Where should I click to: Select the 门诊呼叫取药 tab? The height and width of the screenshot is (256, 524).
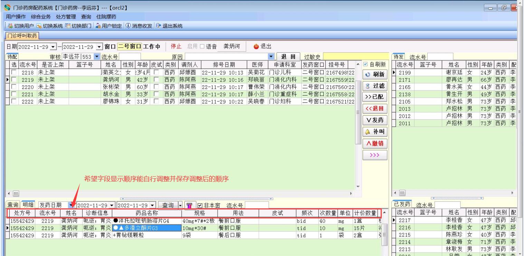22,35
